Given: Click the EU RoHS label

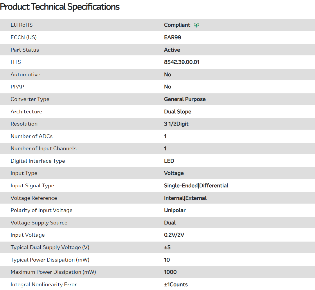Looking at the screenshot, I should tap(21, 25).
